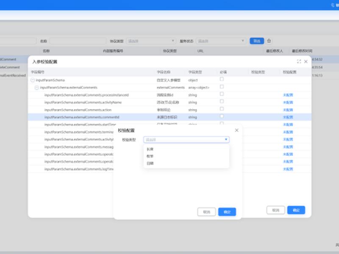Select the inputParamSchema.externalComments.activityName row
This screenshot has width=339, height=254.
click(x=170, y=102)
